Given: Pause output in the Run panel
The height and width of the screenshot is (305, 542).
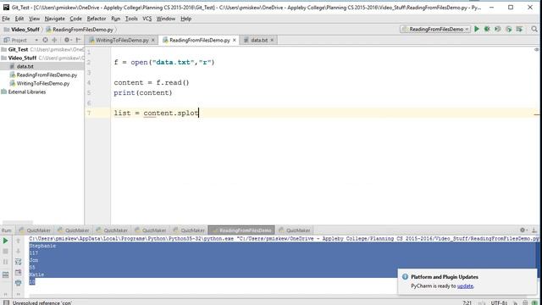Looking at the screenshot, I should pos(6,262).
